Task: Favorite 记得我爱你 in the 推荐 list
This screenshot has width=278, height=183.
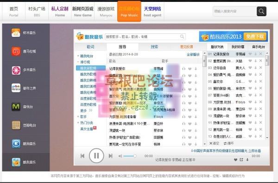Action: (190, 68)
